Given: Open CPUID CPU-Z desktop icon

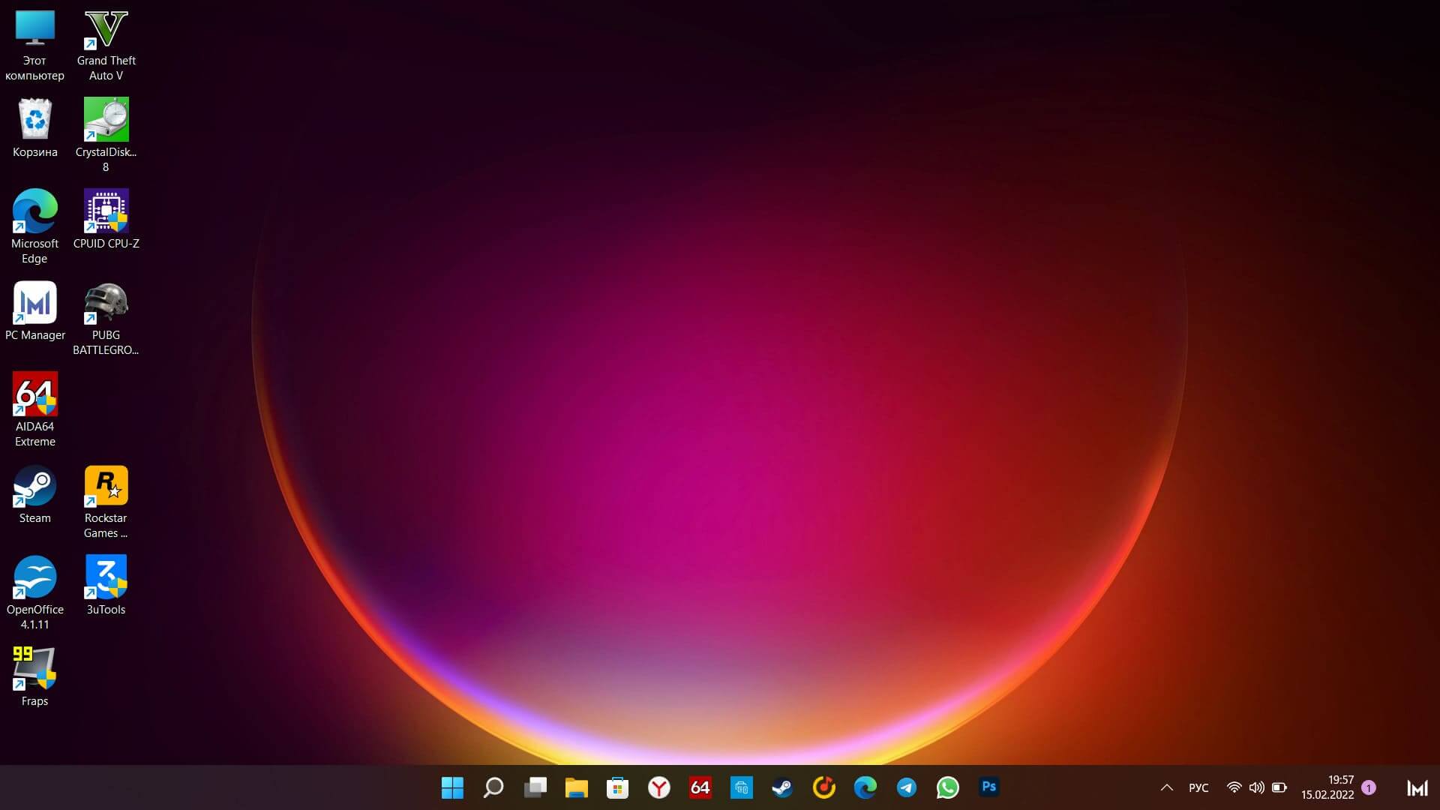Looking at the screenshot, I should point(106,211).
